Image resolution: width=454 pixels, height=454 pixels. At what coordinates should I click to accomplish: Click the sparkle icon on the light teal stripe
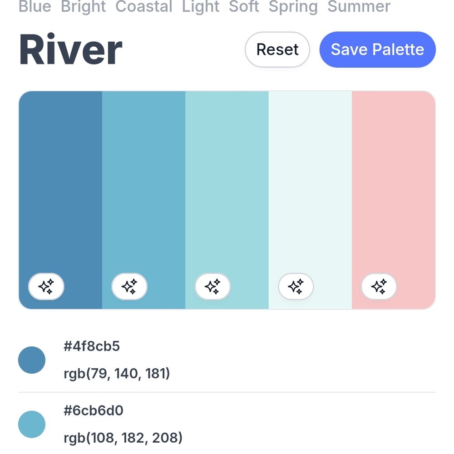[x=212, y=286]
